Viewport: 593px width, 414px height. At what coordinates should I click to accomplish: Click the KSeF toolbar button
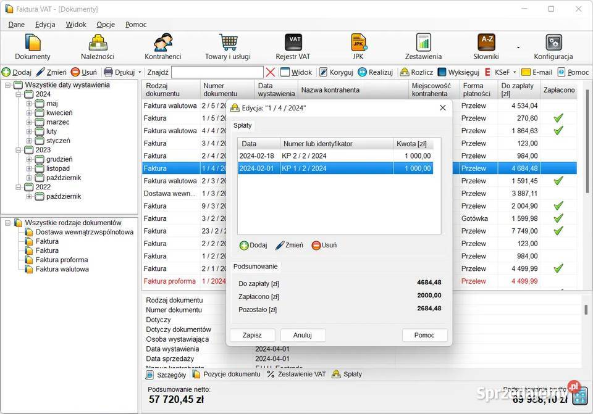(497, 72)
